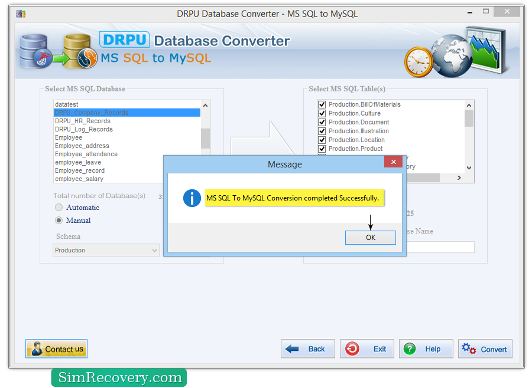The image size is (532, 388).
Task: Select DRPU_Company_Records database
Action: (127, 113)
